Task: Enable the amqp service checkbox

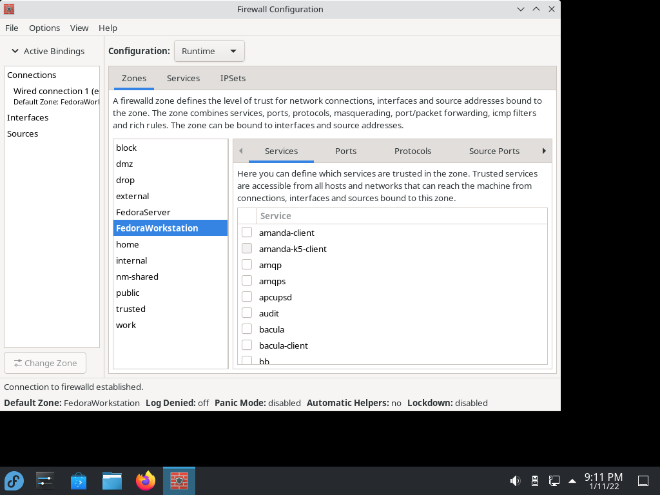Action: pyautogui.click(x=247, y=265)
